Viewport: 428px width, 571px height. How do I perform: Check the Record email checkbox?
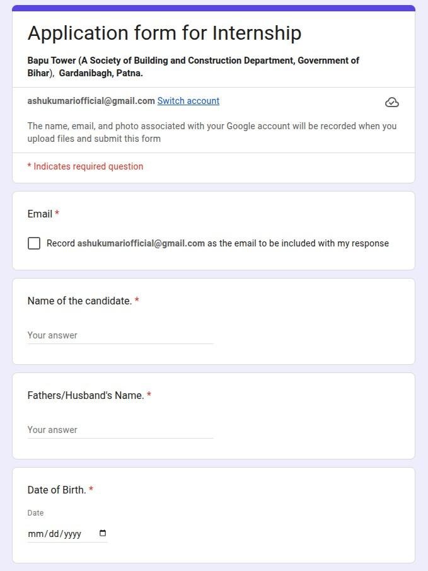click(x=34, y=243)
